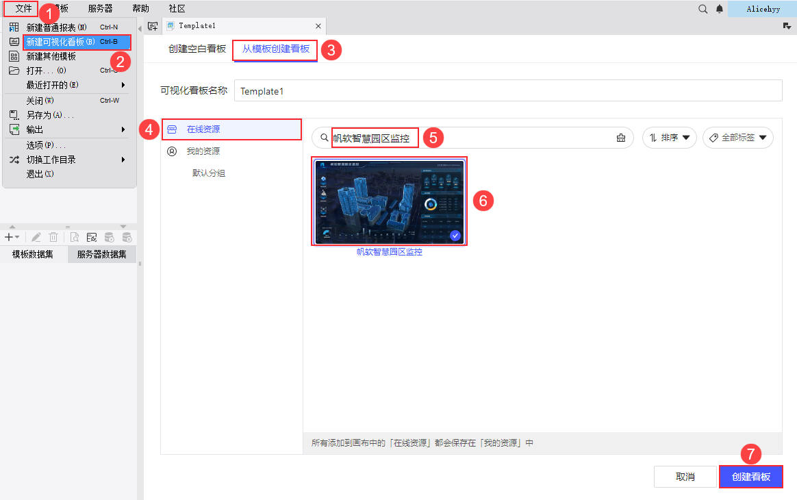Click the 创建看板 button

(x=750, y=477)
